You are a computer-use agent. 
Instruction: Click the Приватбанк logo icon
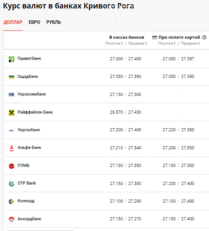click(x=12, y=59)
